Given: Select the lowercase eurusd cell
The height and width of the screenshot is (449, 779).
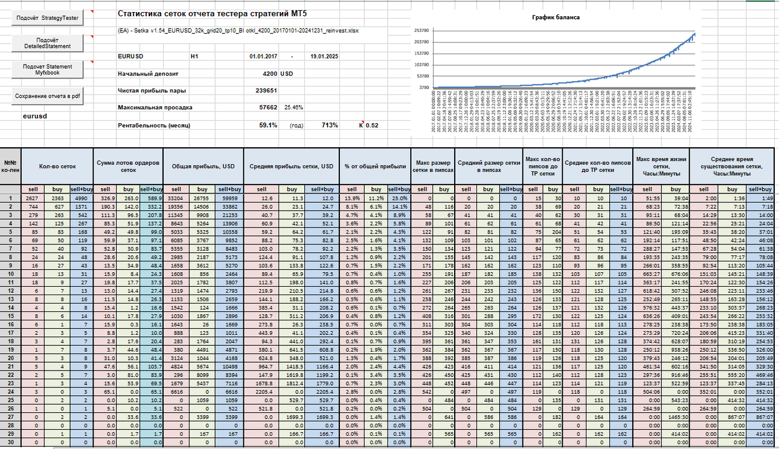Looking at the screenshot, I should 36,116.
